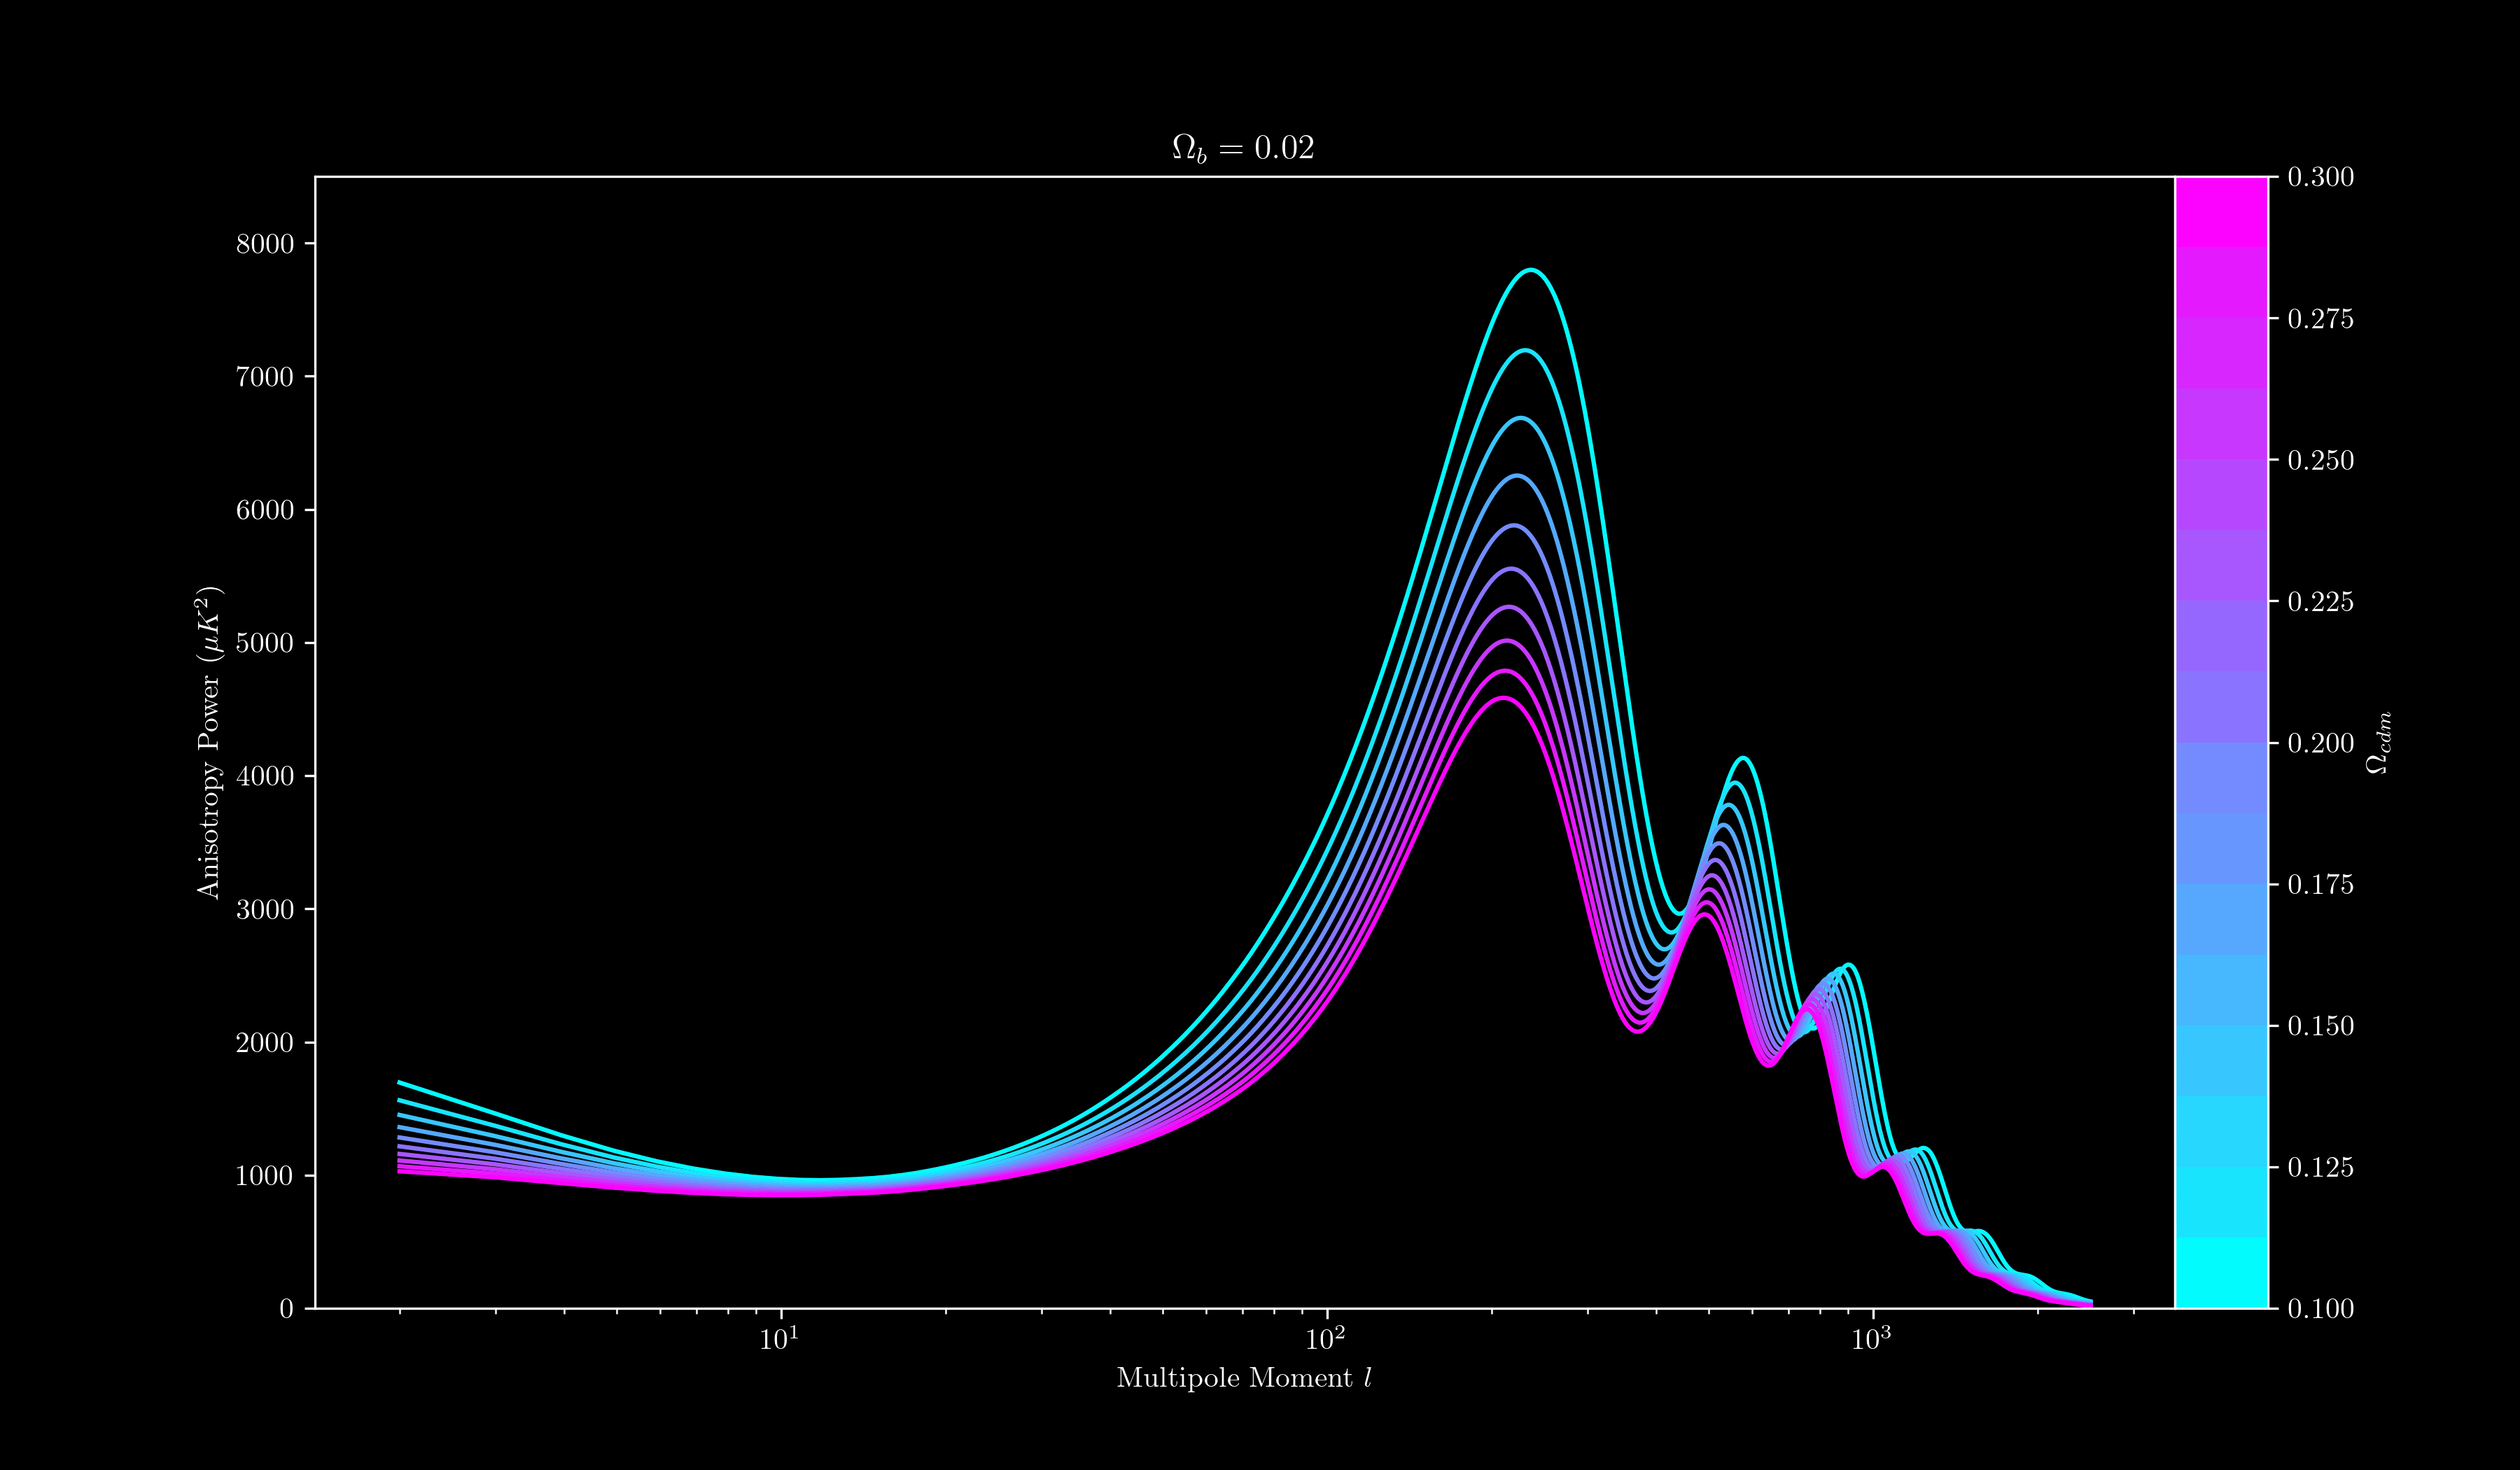The image size is (2520, 1470).
Task: Click the y-axis tick label 6000
Action: coord(265,510)
